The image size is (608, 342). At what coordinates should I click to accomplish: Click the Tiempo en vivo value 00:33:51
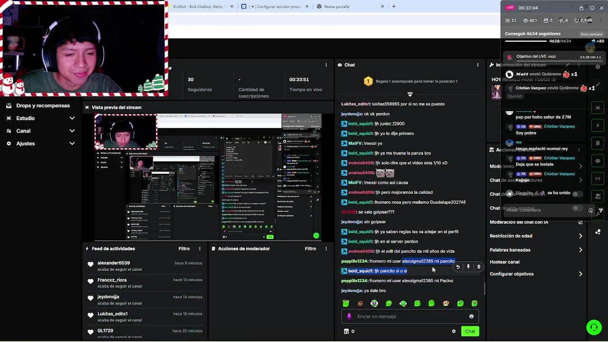[x=299, y=80]
